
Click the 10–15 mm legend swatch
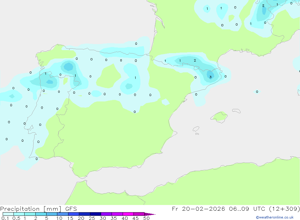pos(63,214)
